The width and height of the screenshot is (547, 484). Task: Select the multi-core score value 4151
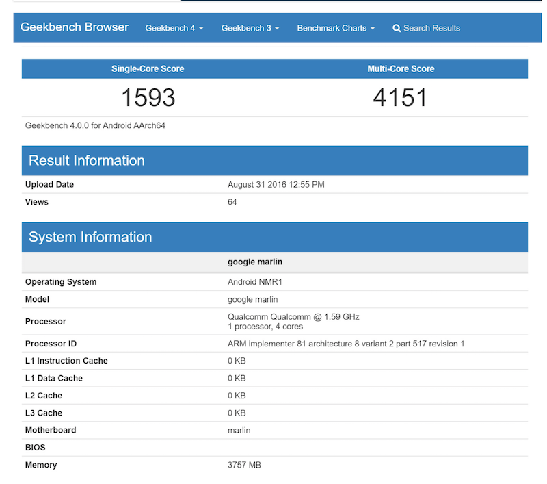click(x=400, y=98)
